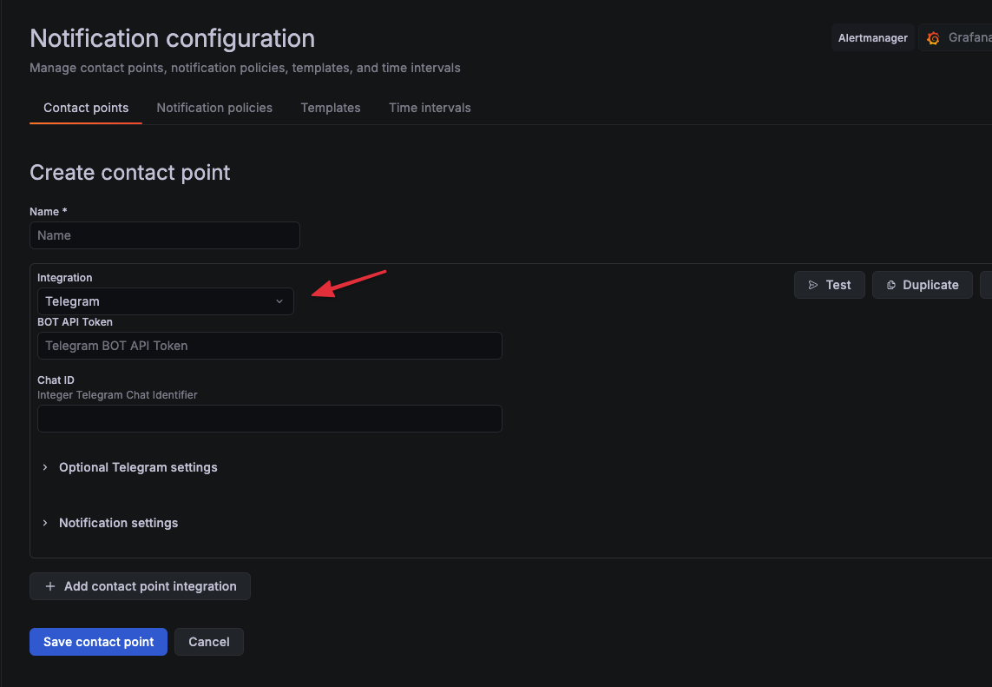
Task: Expand Optional Telegram settings section
Action: click(138, 467)
